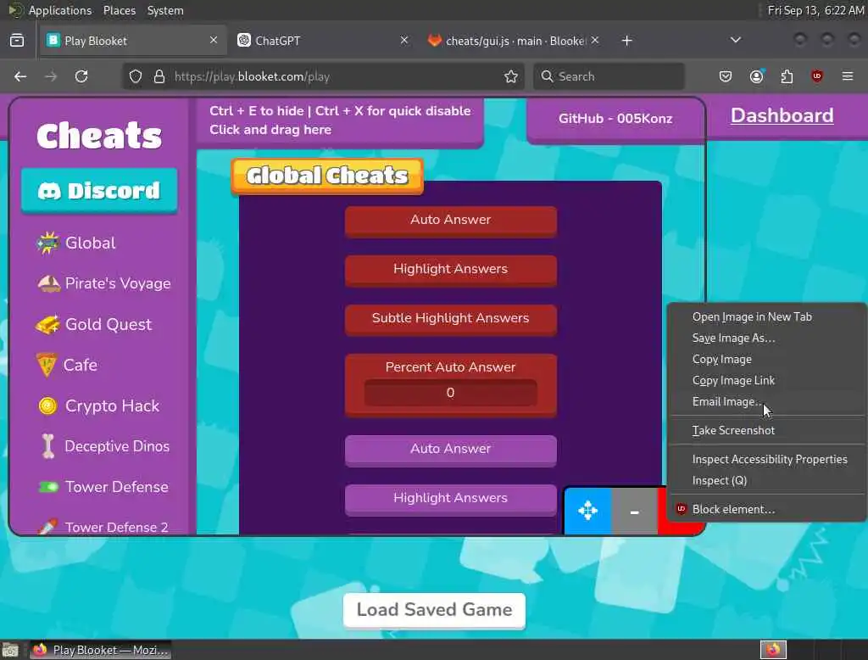Click Load Saved Game button
The image size is (868, 660).
tap(434, 611)
